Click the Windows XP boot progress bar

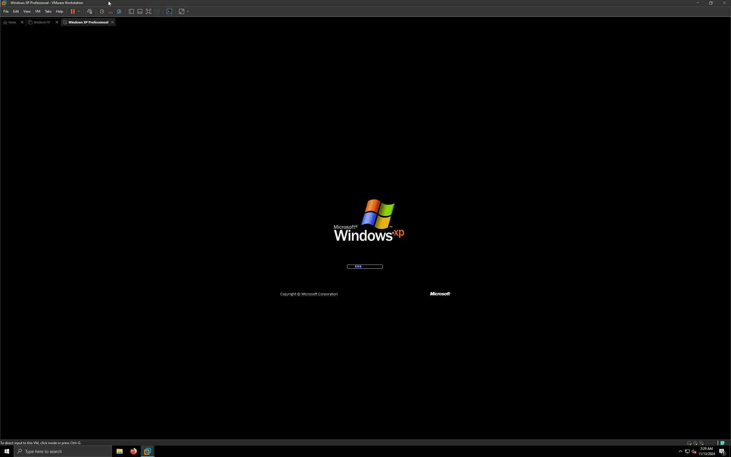(365, 266)
